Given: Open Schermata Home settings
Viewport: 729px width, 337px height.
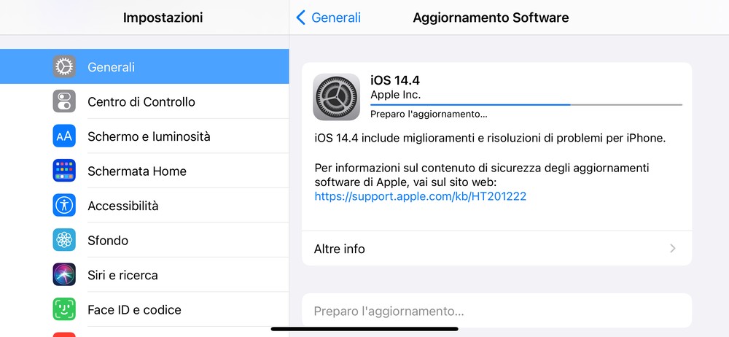Looking at the screenshot, I should pos(137,171).
